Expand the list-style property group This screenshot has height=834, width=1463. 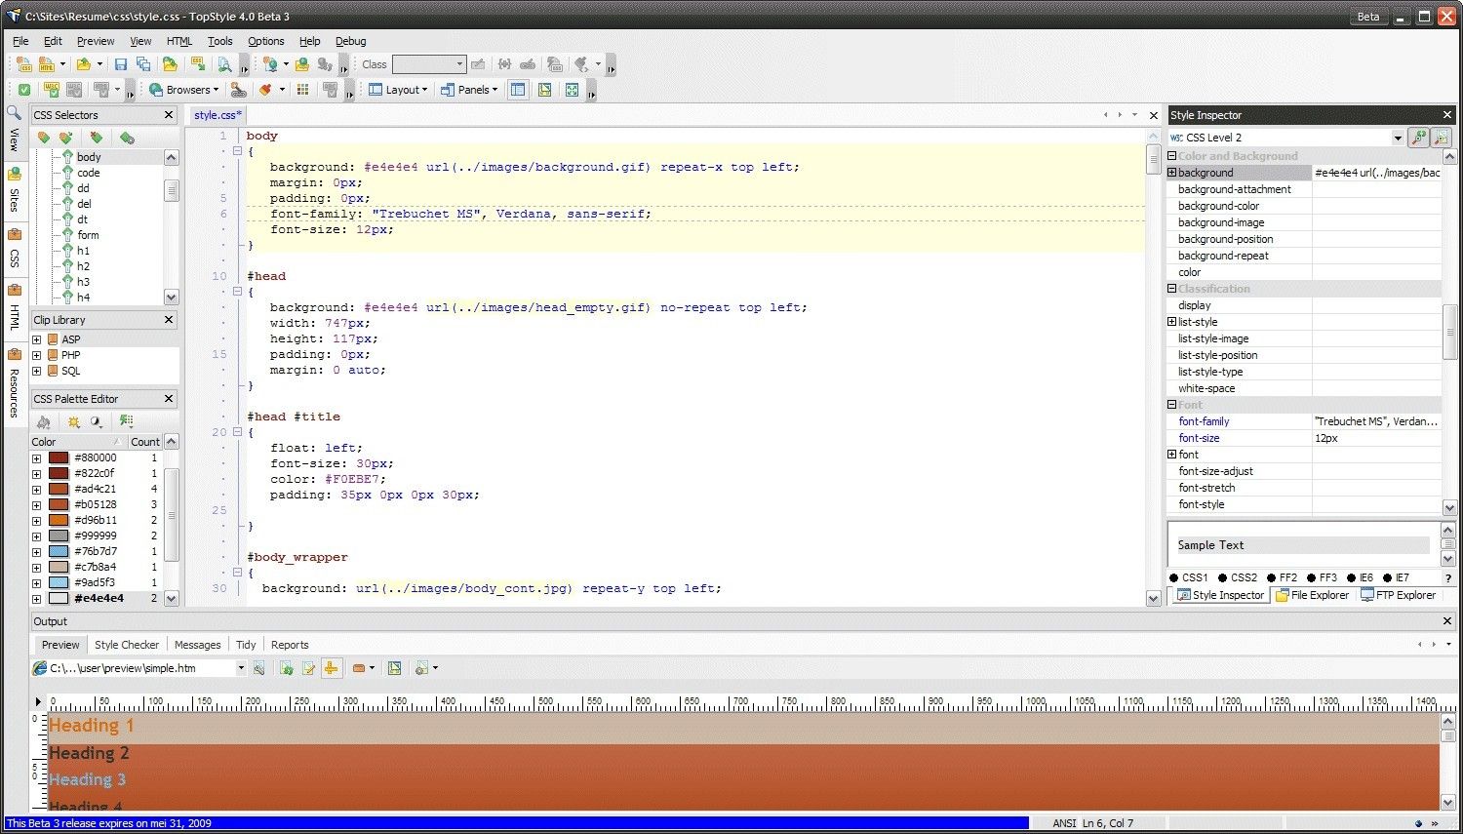tap(1172, 321)
